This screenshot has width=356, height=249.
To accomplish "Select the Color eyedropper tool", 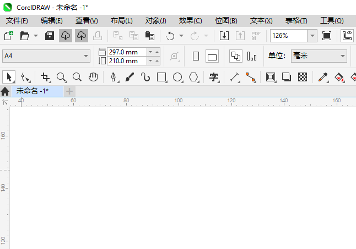I will pos(323,77).
